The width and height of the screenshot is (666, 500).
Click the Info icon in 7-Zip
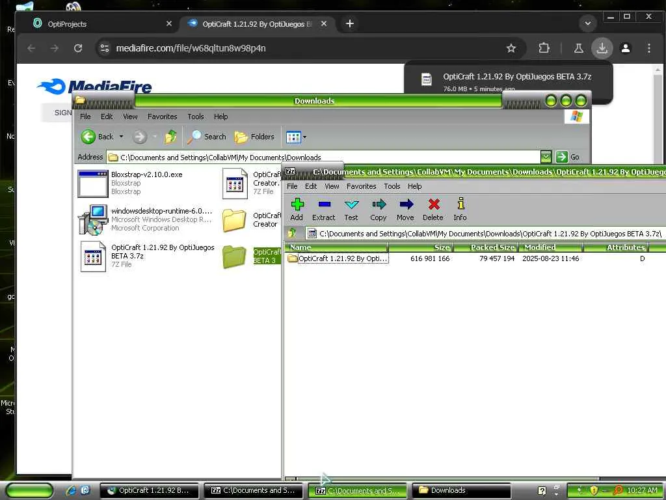point(460,210)
